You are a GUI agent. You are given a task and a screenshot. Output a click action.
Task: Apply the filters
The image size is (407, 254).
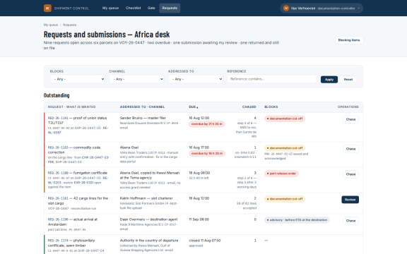point(329,80)
